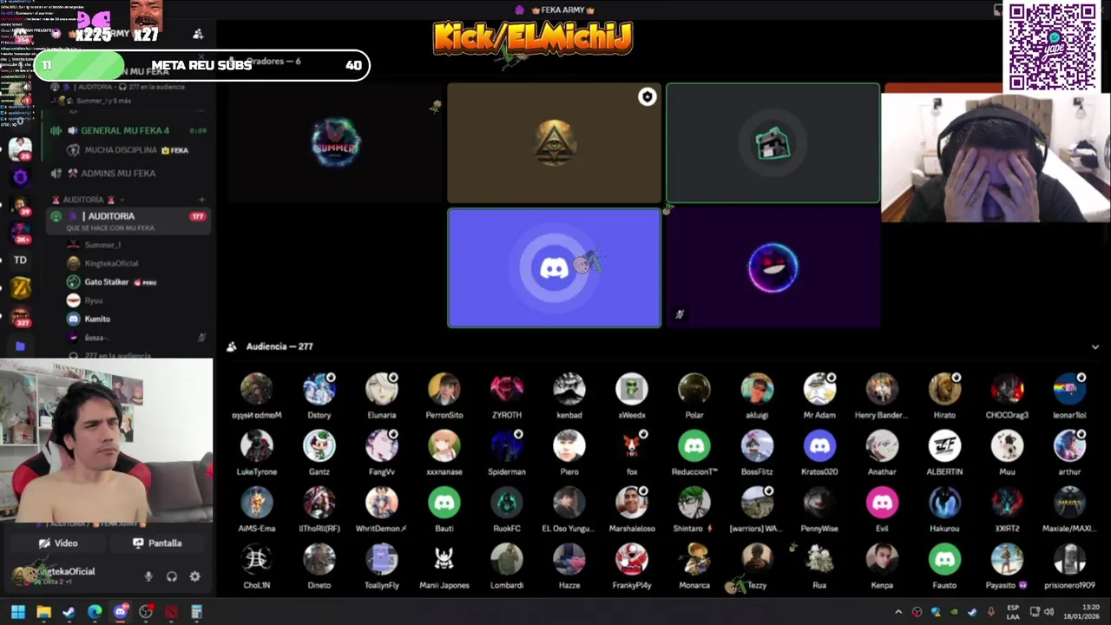Open Fausto's green Discord avatar

(944, 560)
